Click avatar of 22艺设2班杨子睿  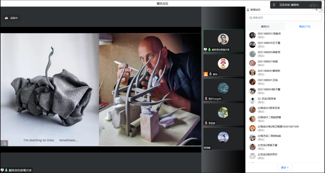(x=252, y=147)
